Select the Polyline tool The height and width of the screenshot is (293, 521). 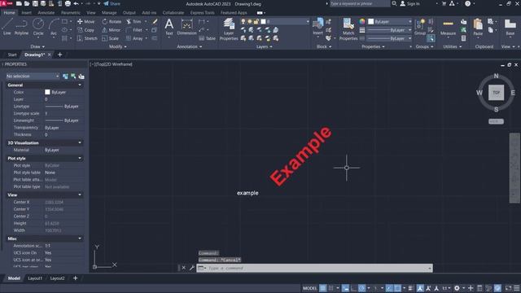21,26
